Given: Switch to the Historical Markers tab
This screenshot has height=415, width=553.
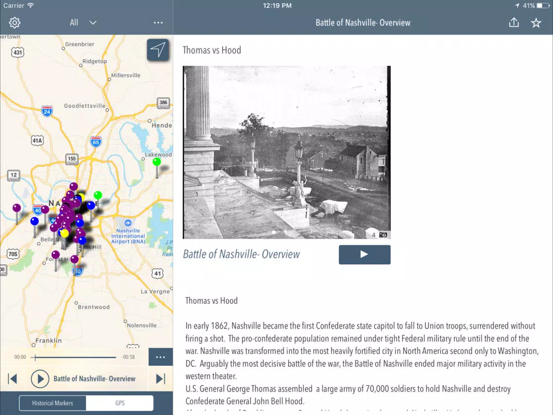Looking at the screenshot, I should pos(53,403).
